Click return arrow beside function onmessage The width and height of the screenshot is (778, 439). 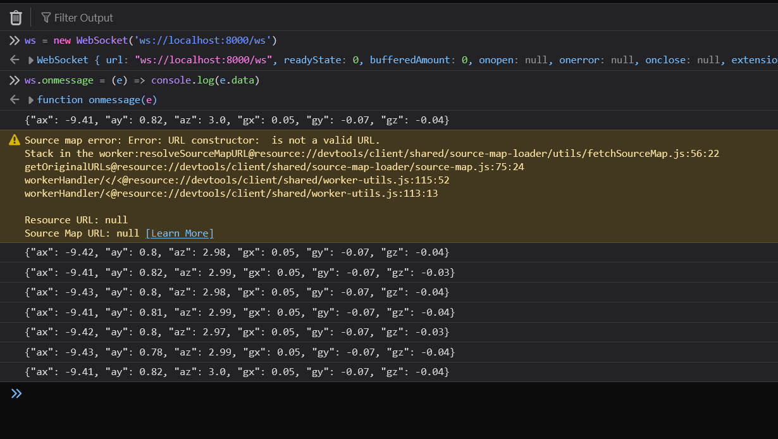(x=14, y=100)
